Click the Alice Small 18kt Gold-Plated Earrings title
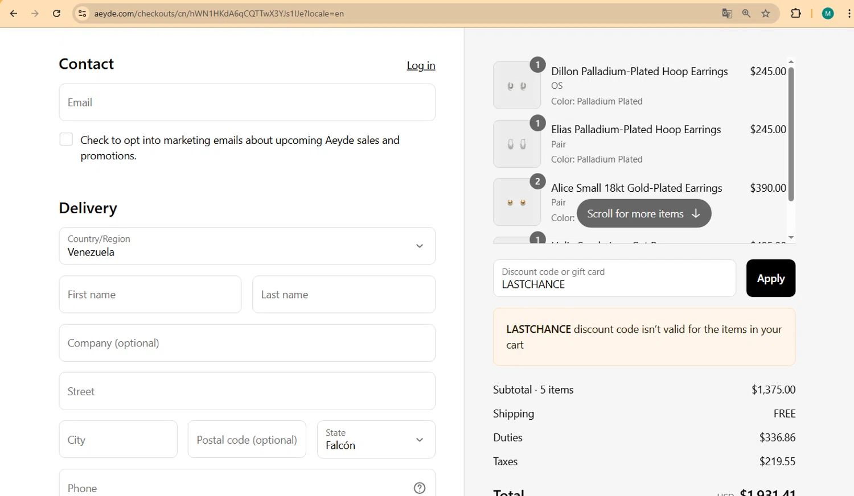The width and height of the screenshot is (854, 496). pyautogui.click(x=637, y=188)
